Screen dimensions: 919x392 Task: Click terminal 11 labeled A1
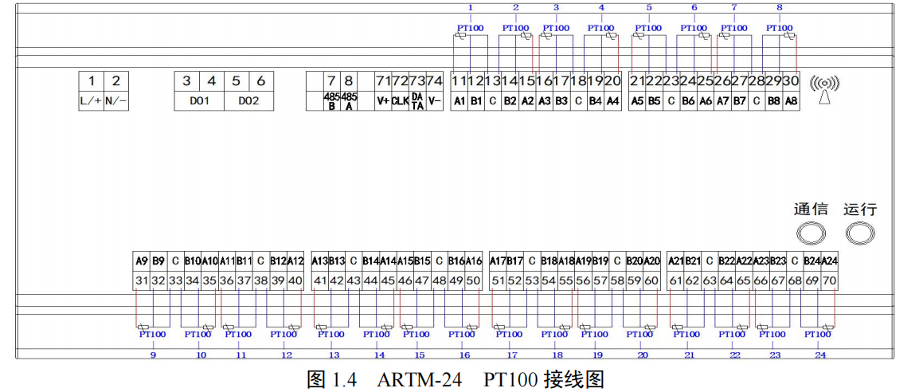[x=459, y=91]
